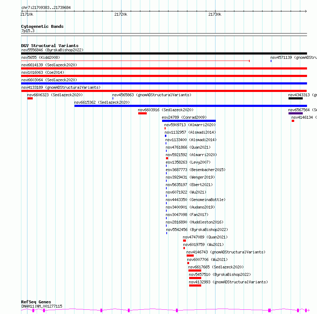Click blue bar under esv24789
Viewport: 317px width, 314px height.
(189, 121)
